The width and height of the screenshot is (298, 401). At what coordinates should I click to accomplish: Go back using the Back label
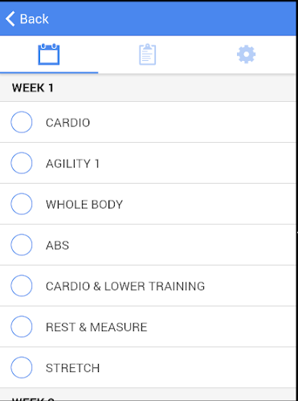pyautogui.click(x=35, y=19)
